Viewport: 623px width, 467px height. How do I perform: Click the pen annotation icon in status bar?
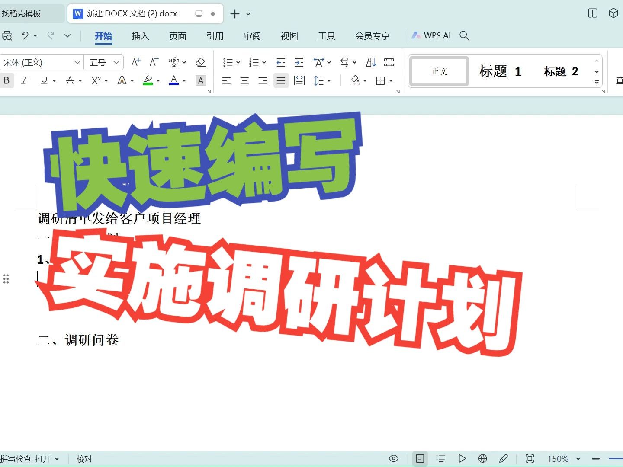tap(503, 459)
